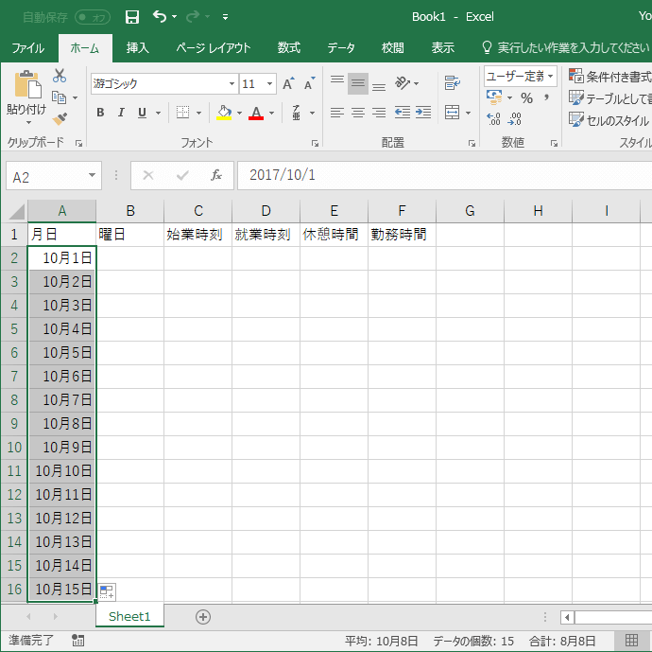652x652 pixels.
Task: Open the font size dropdown
Action: tap(269, 83)
